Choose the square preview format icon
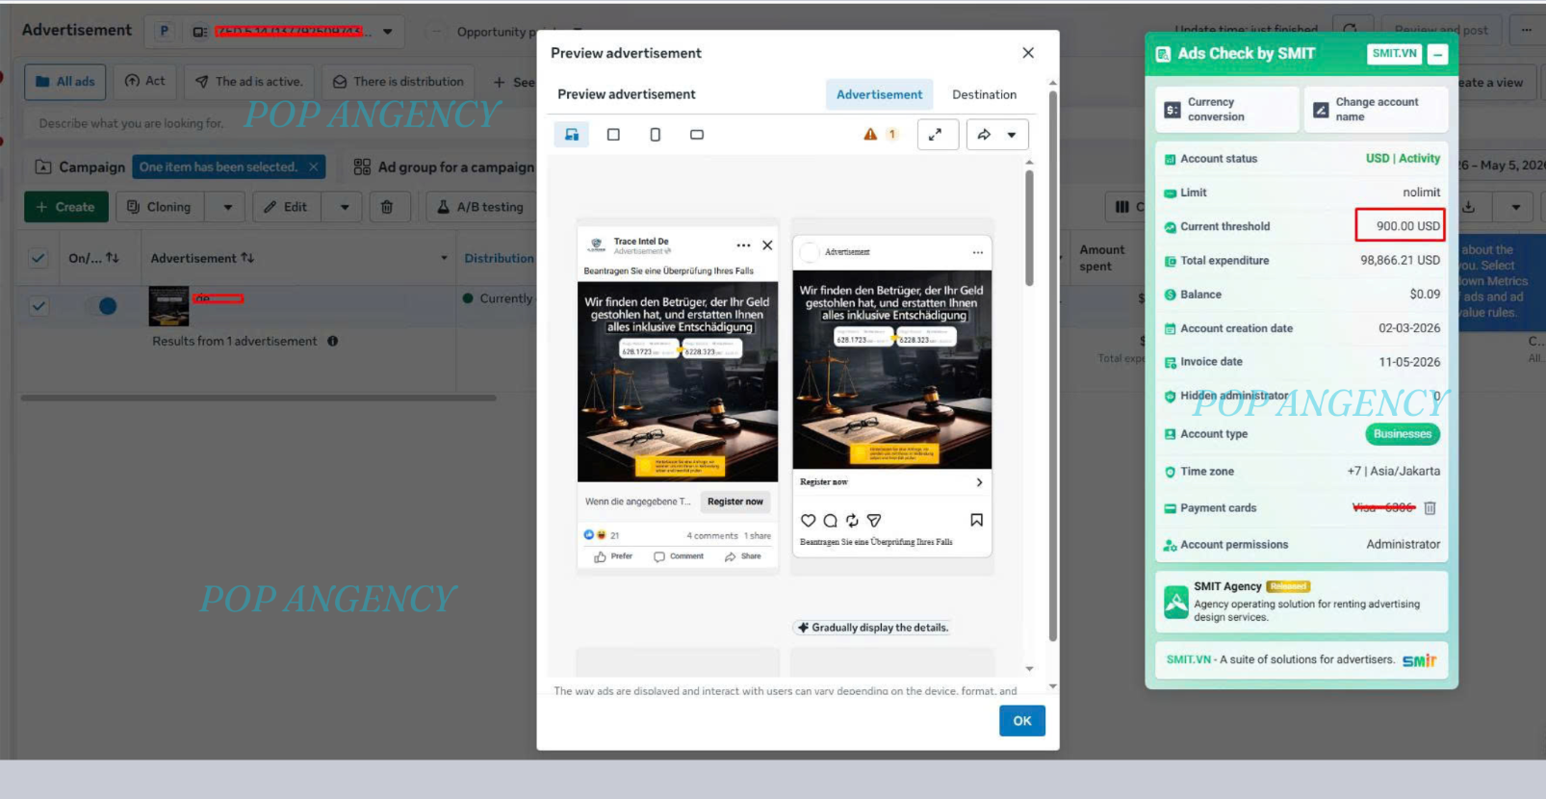 [x=613, y=135]
